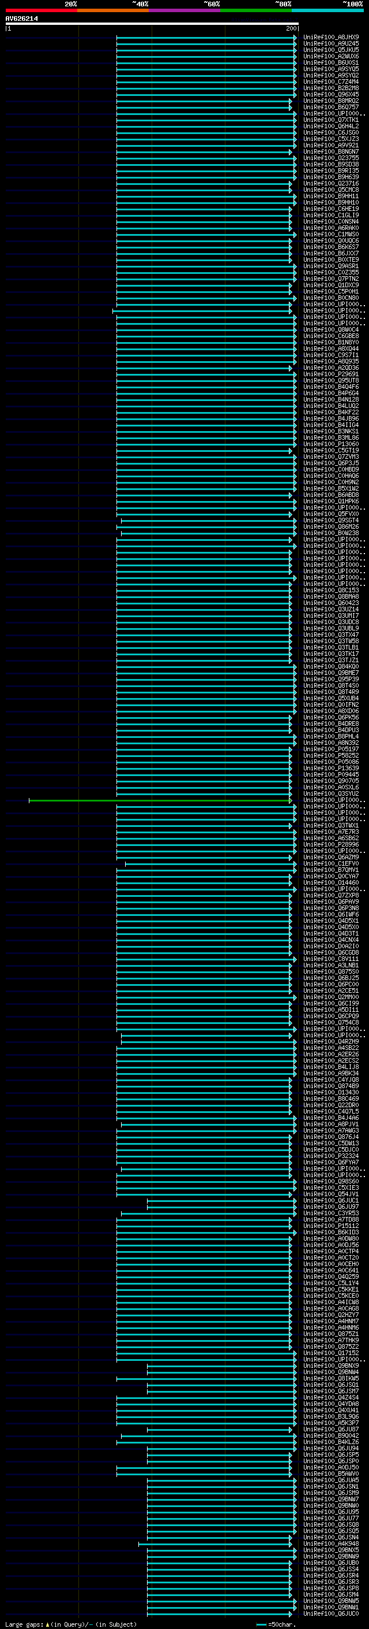Image resolution: width=369 pixels, height=1629 pixels.
Task: Click label UniRef100_B9Q042
Action: click(x=331, y=1436)
